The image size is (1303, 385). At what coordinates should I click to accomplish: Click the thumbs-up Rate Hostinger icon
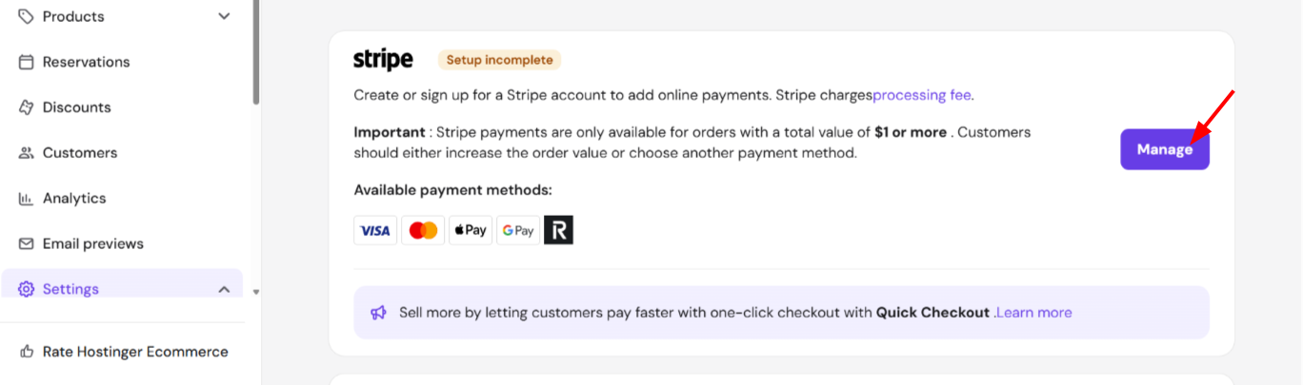pyautogui.click(x=27, y=352)
